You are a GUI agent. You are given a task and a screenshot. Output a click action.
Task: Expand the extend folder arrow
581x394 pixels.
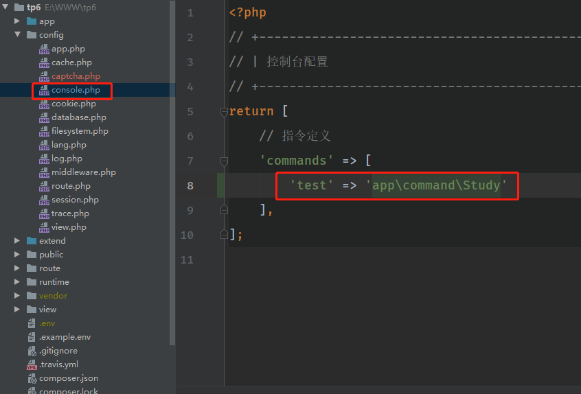click(x=17, y=241)
